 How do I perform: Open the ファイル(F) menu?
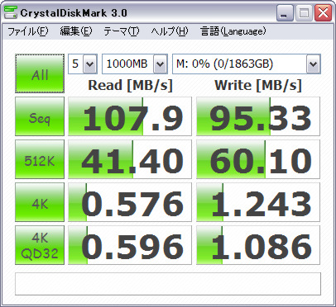tap(28, 31)
